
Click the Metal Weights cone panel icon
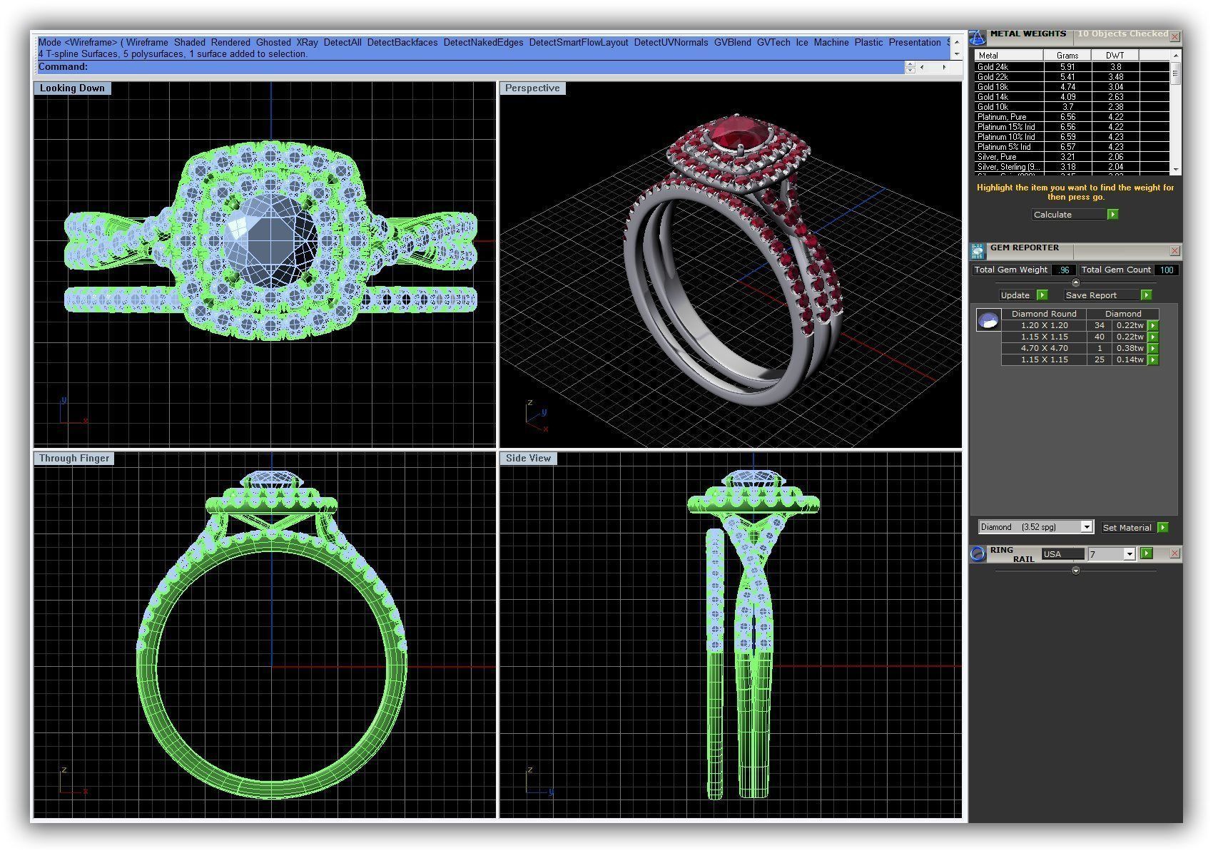pyautogui.click(x=977, y=36)
